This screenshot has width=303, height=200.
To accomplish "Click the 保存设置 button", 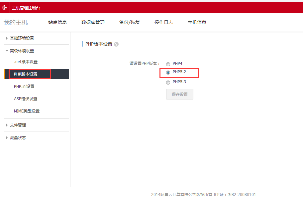I will point(180,94).
